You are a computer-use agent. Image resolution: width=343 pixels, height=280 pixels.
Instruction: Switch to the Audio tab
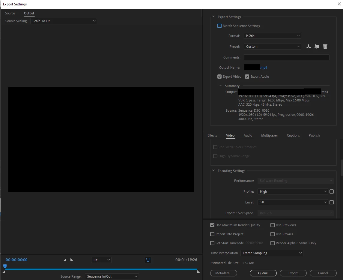coord(248,135)
